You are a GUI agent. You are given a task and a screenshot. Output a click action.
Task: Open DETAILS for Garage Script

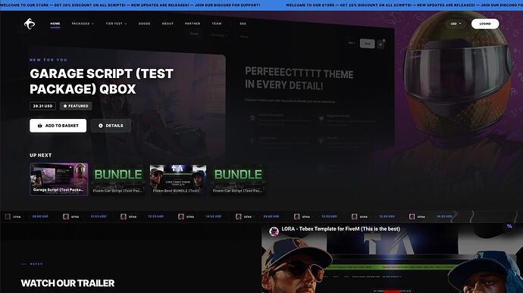click(111, 126)
